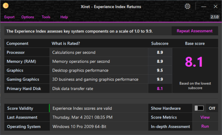Click '3D business and gaming graphics performance'
222x135 pixels.
click(x=95, y=79)
